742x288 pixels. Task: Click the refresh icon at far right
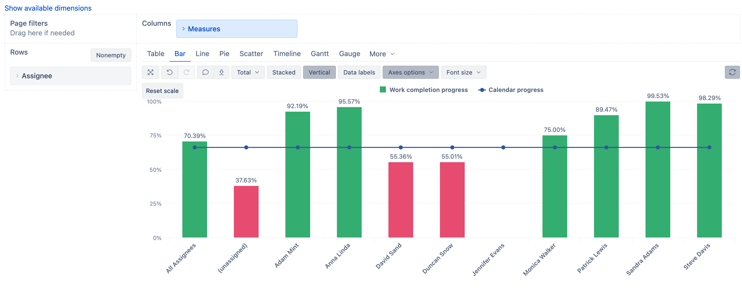(732, 72)
